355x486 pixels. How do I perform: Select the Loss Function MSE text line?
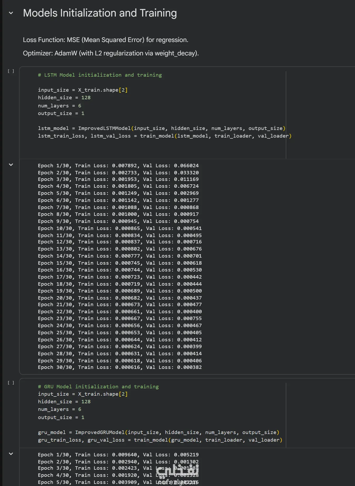click(105, 40)
